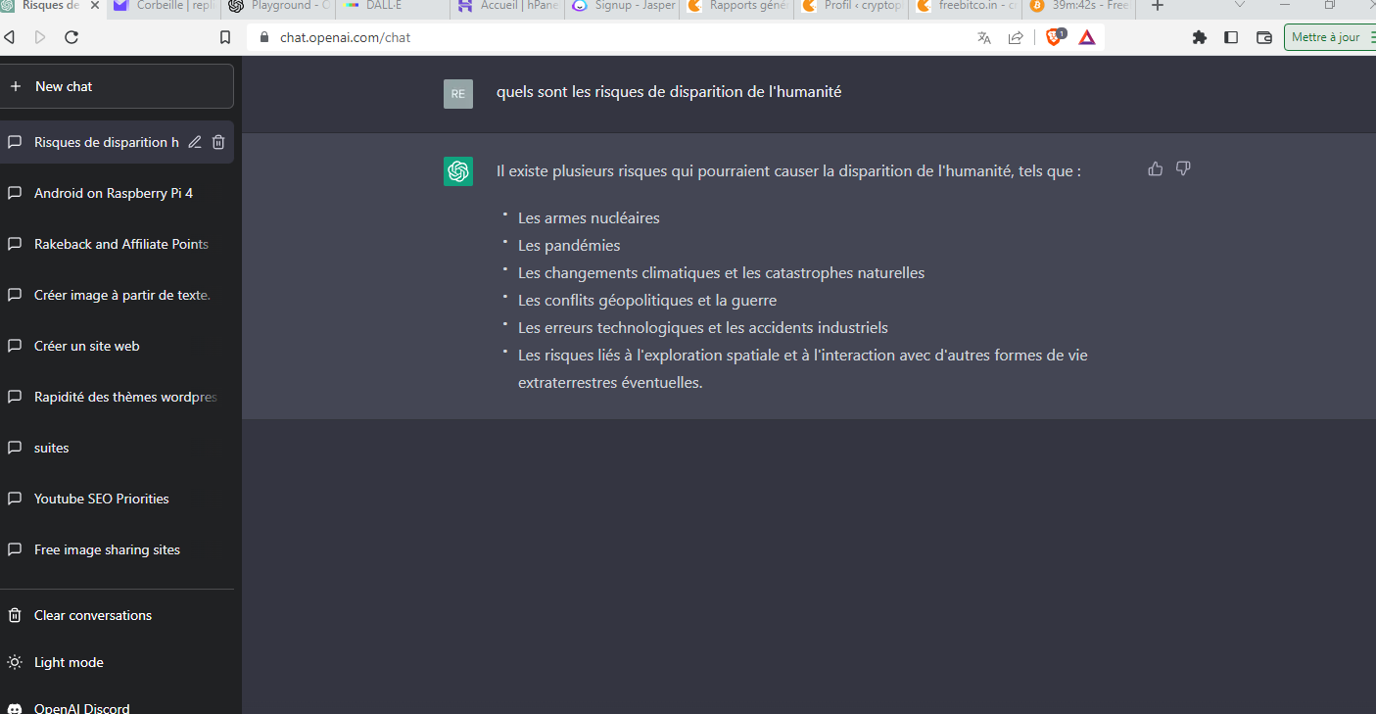Click the thumbs down icon on response
Image resolution: width=1376 pixels, height=714 pixels.
click(1183, 168)
